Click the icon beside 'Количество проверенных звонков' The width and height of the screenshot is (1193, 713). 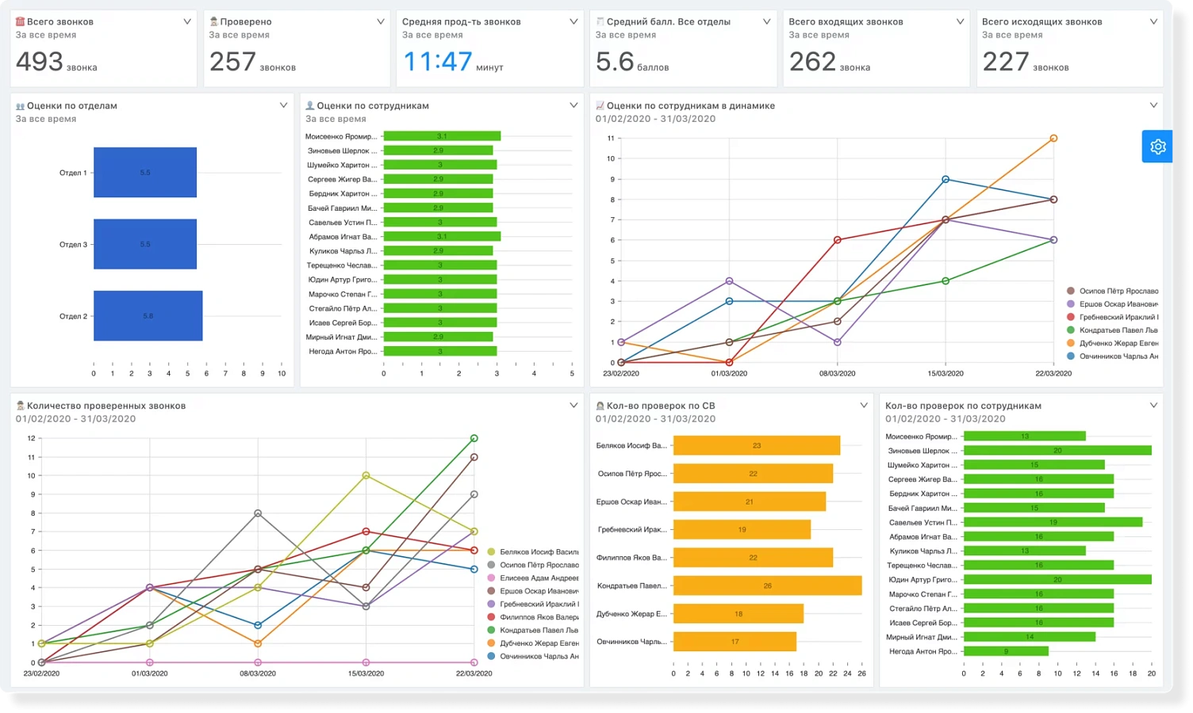(20, 406)
